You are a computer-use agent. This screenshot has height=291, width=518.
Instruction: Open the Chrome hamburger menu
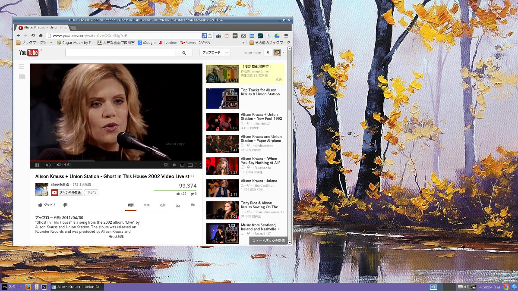click(286, 35)
